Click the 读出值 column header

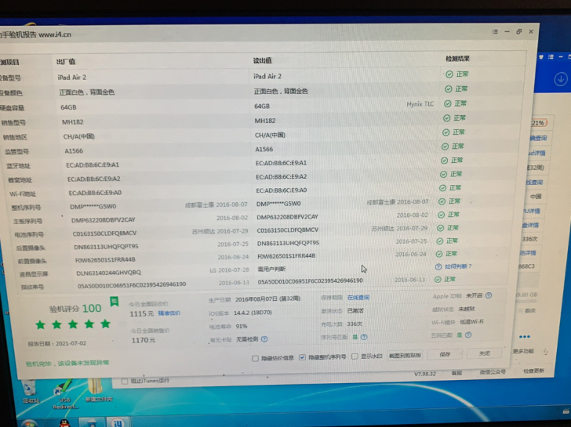(x=262, y=60)
